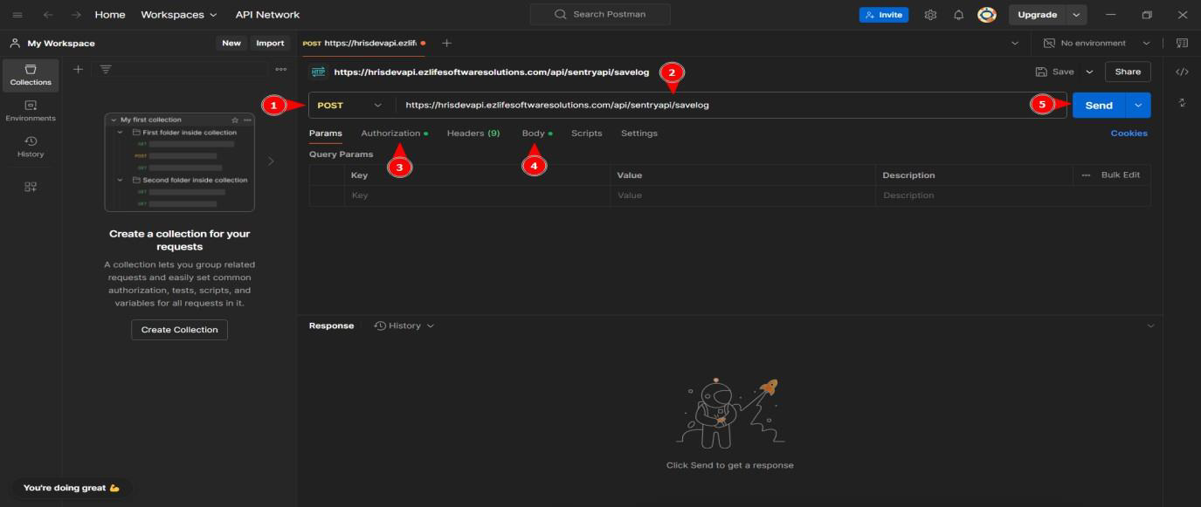The image size is (1201, 507).
Task: Click the query param Description field
Action: point(1012,195)
